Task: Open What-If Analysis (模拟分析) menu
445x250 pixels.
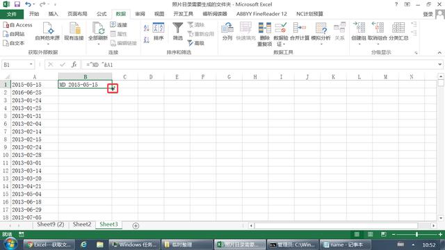Action: [321, 33]
